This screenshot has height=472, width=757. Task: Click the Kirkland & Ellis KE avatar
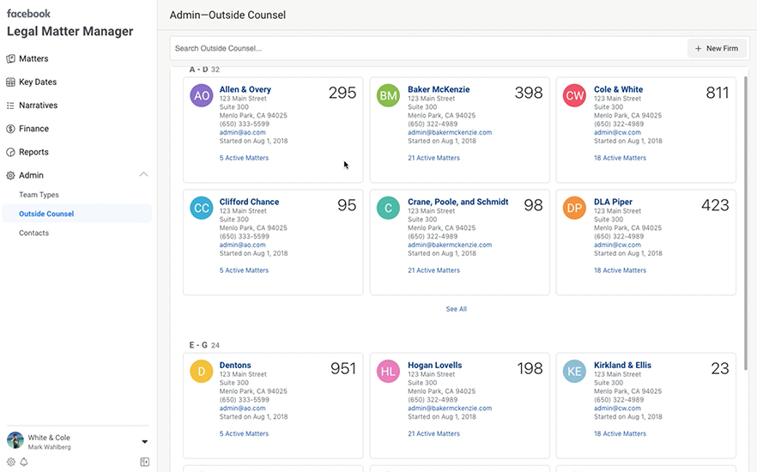pos(575,371)
